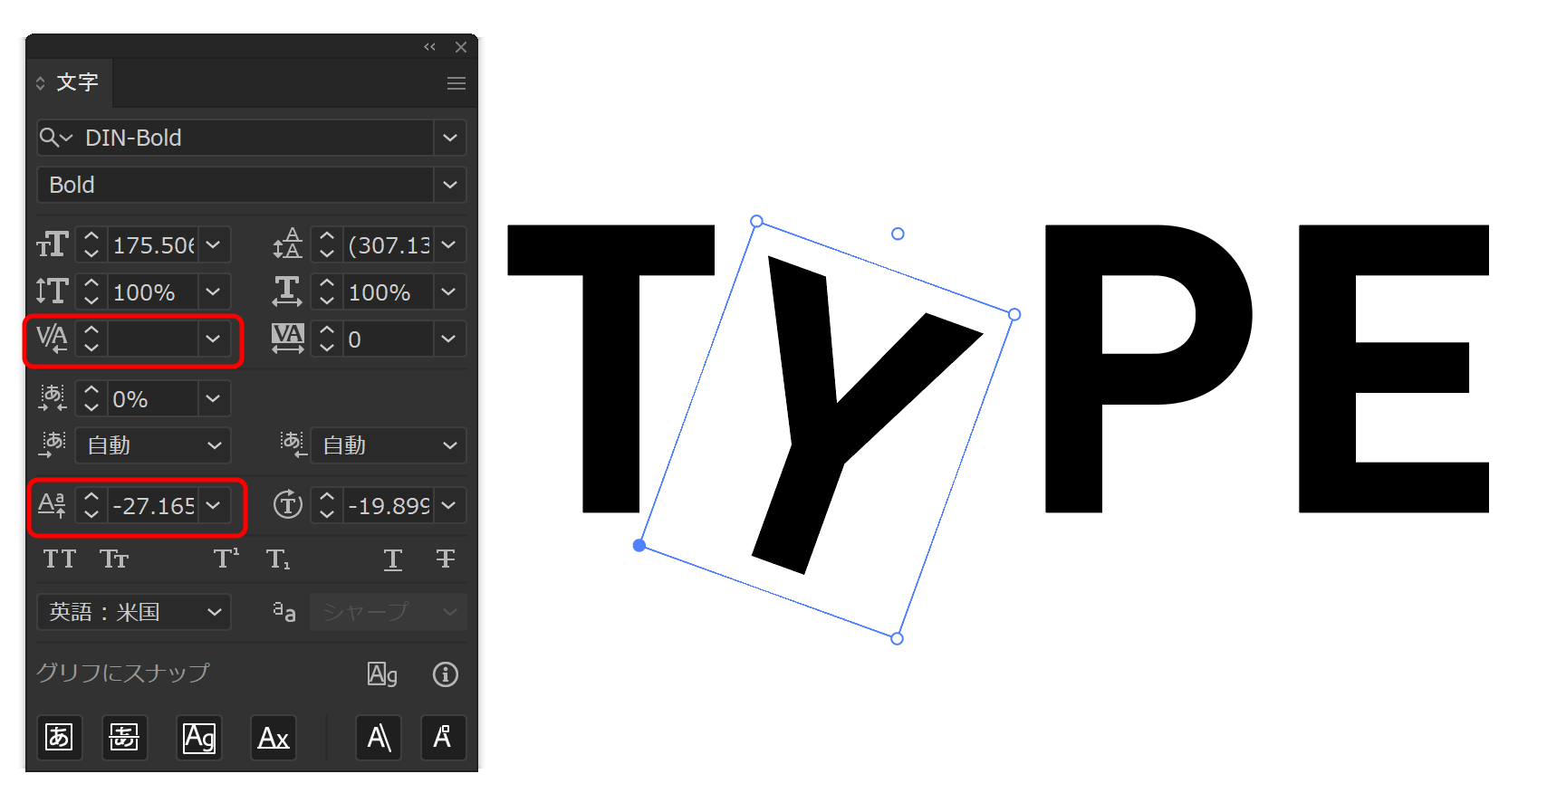Expand the DIN-Bold font family dropdown

point(450,138)
